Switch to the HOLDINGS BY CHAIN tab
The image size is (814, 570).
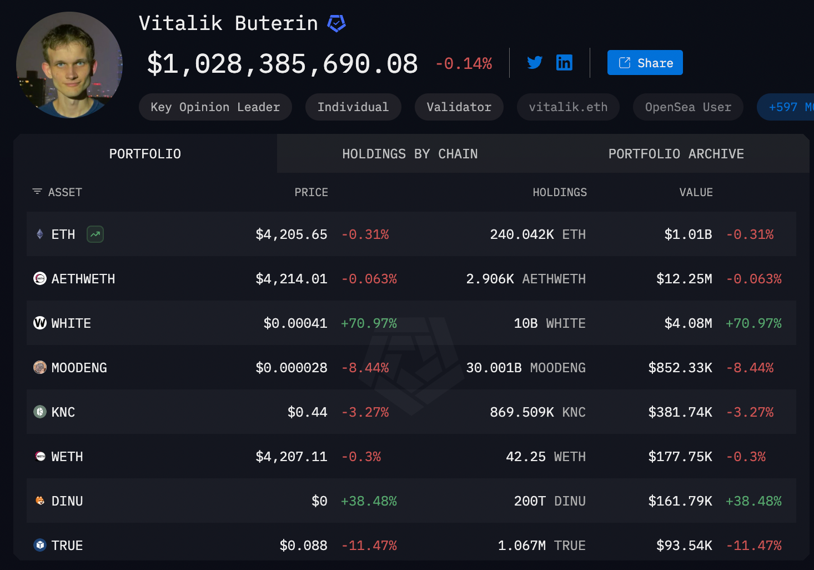click(x=410, y=153)
